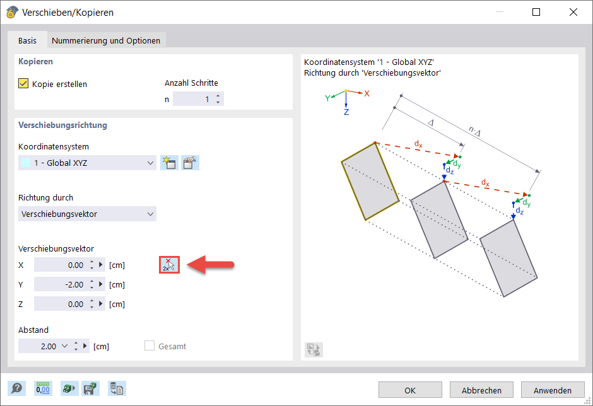593x406 pixels.
Task: Click the swap image icon under preview
Action: click(314, 350)
